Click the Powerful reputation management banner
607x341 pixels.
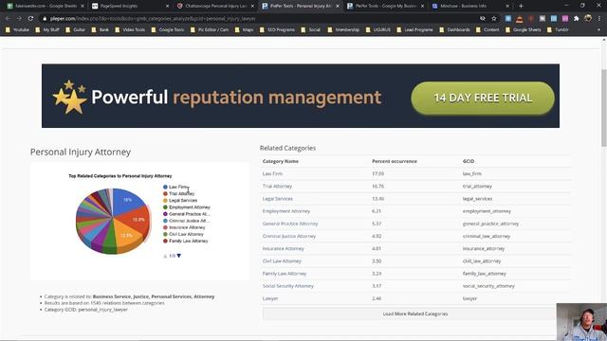pos(301,96)
